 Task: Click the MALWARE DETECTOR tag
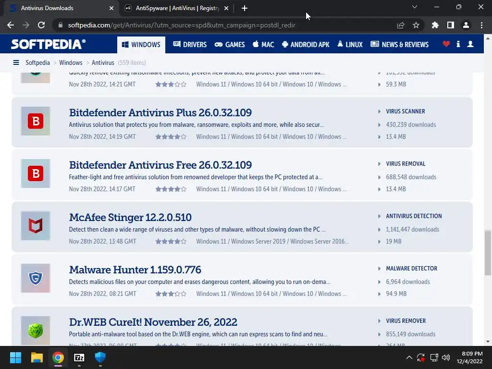coord(412,269)
